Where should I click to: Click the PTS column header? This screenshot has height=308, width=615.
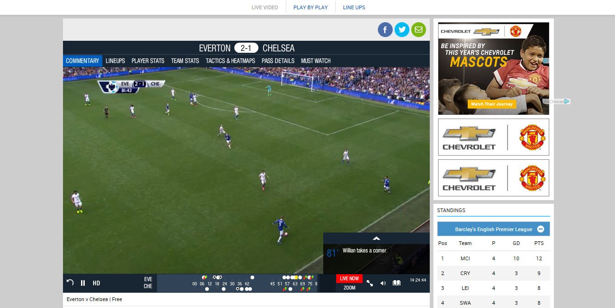539,243
